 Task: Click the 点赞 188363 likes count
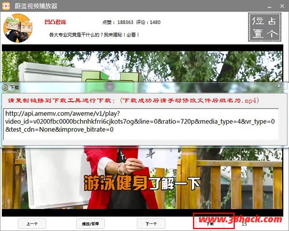coord(118,22)
